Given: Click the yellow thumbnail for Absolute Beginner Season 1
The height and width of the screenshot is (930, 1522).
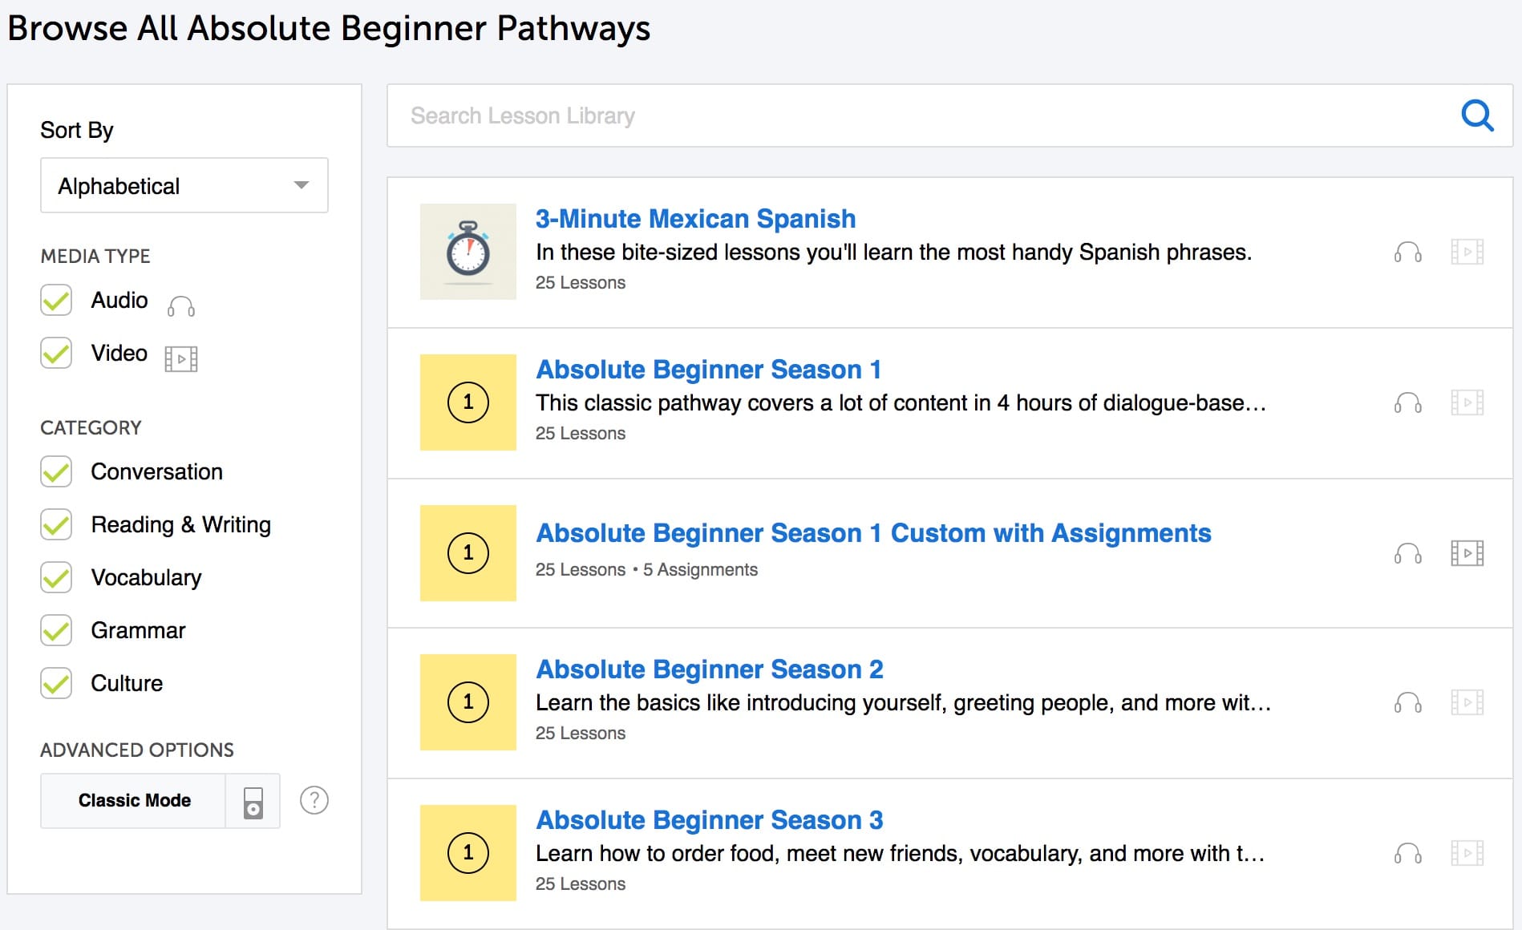Looking at the screenshot, I should click(468, 402).
